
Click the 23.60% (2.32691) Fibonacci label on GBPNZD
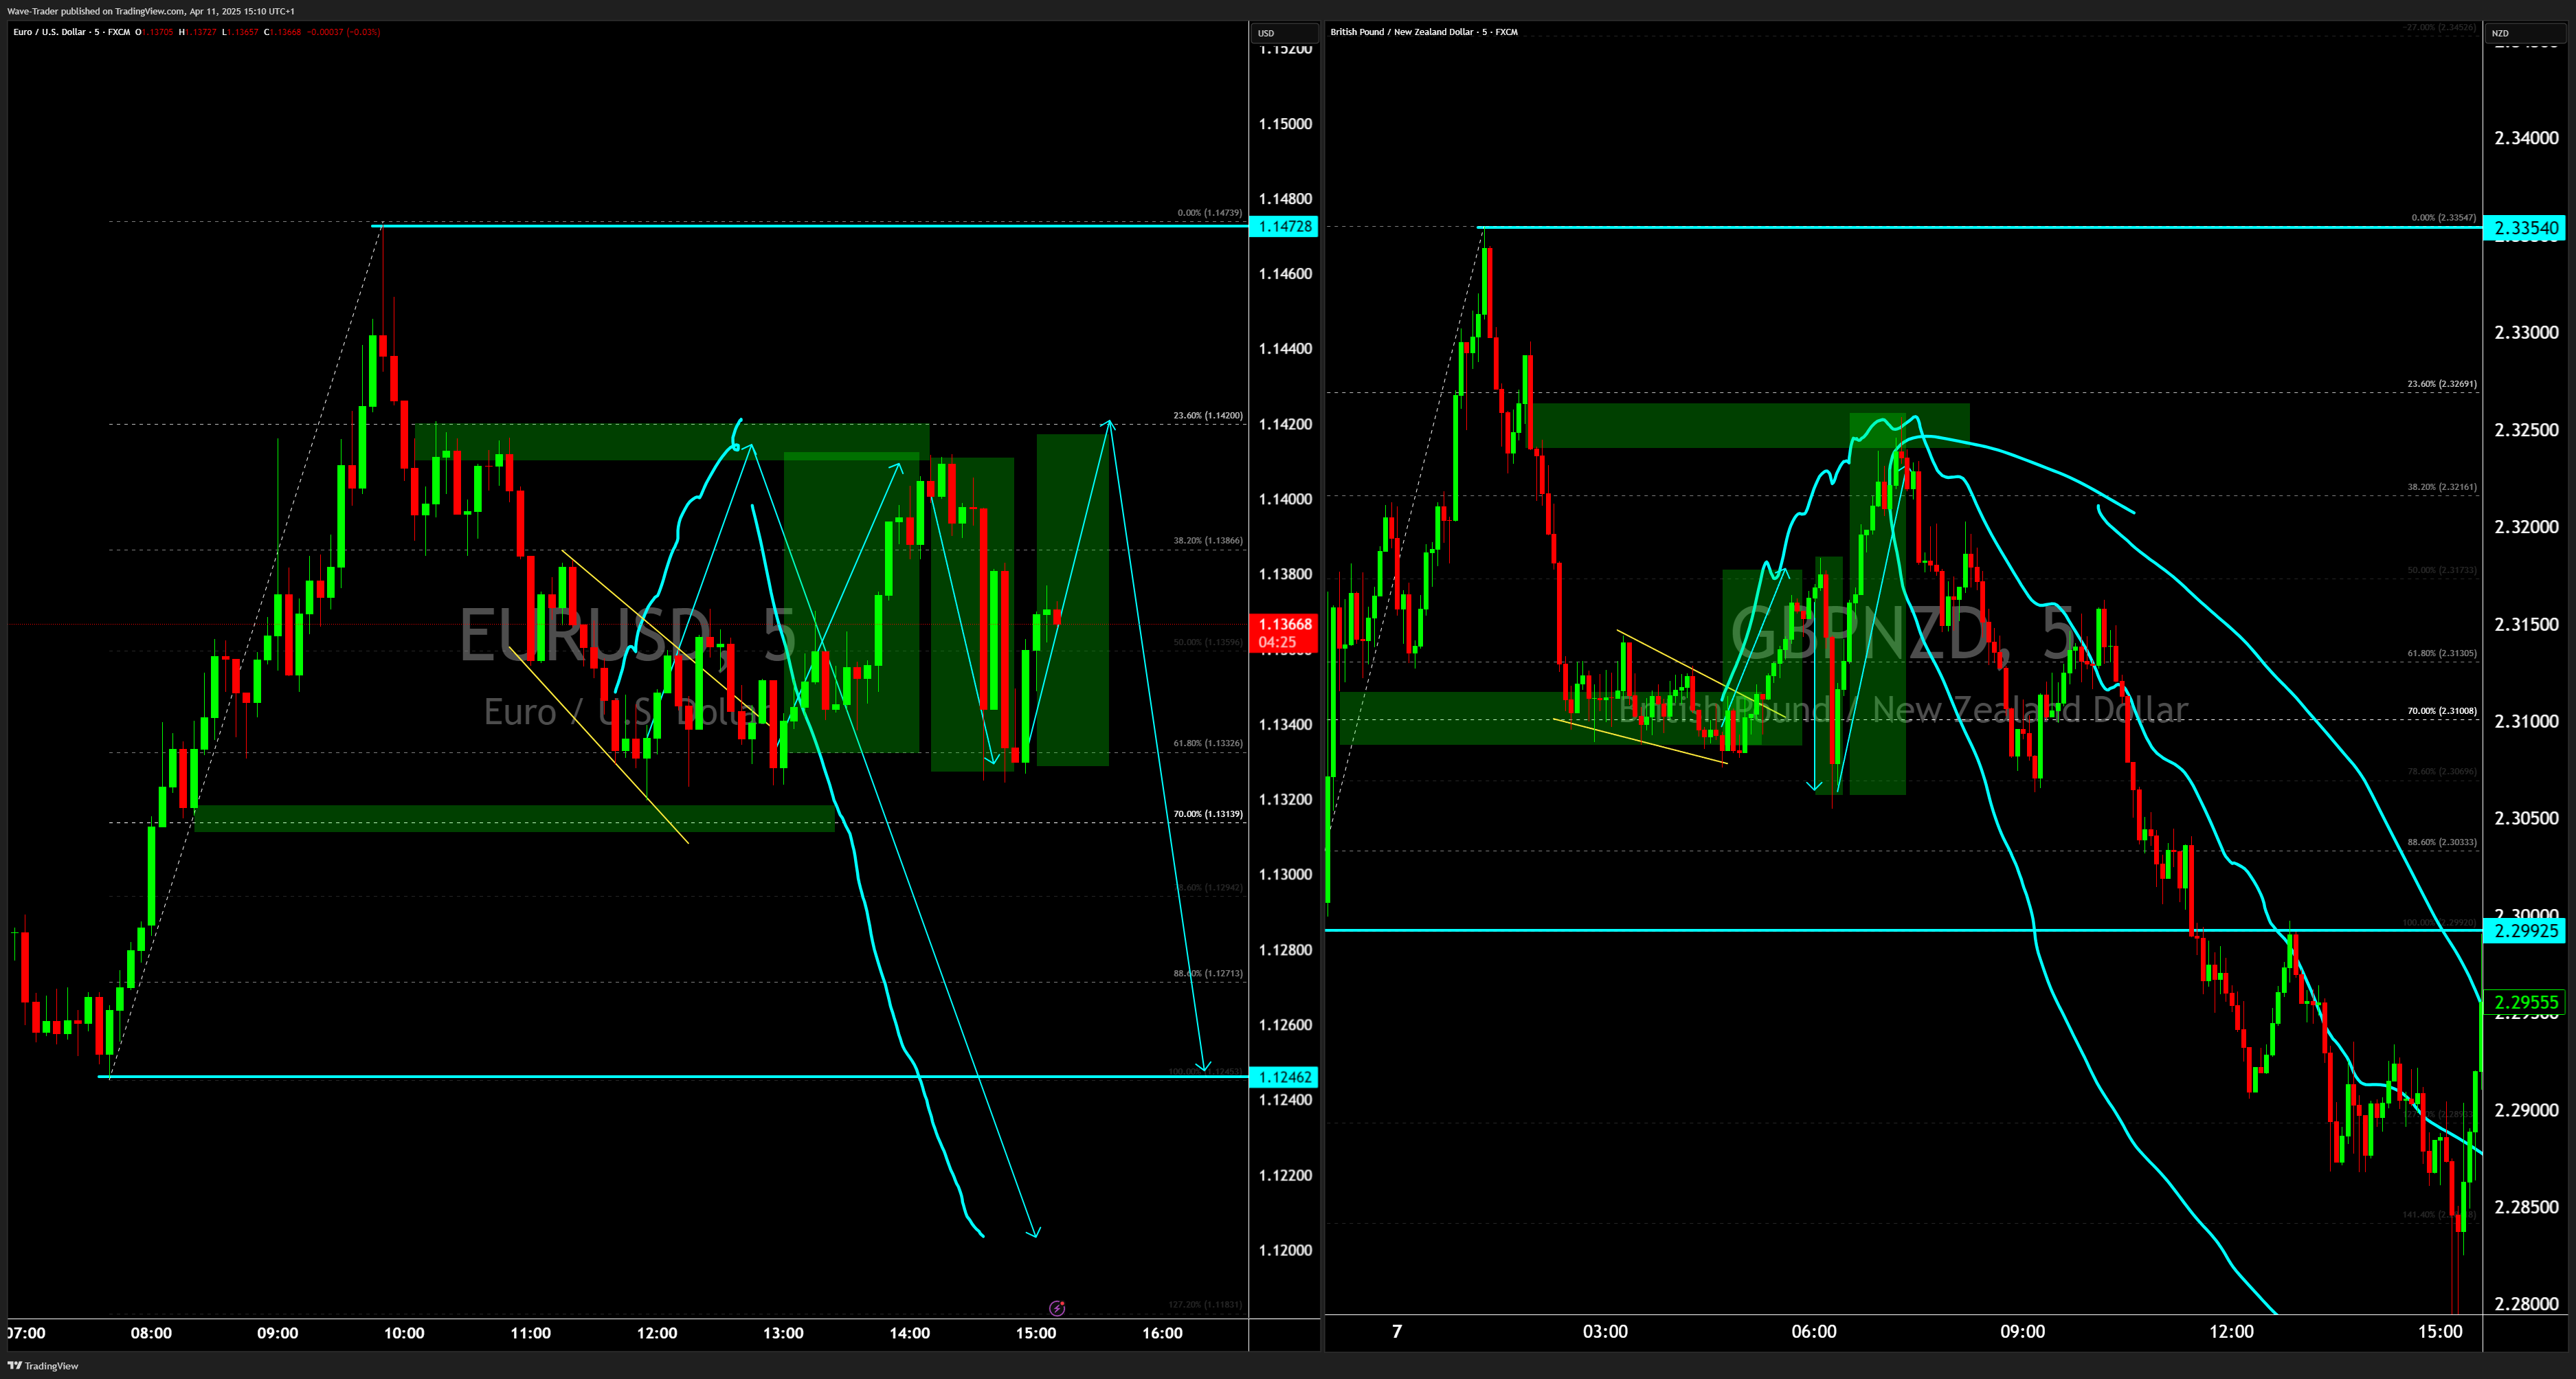pos(2442,384)
